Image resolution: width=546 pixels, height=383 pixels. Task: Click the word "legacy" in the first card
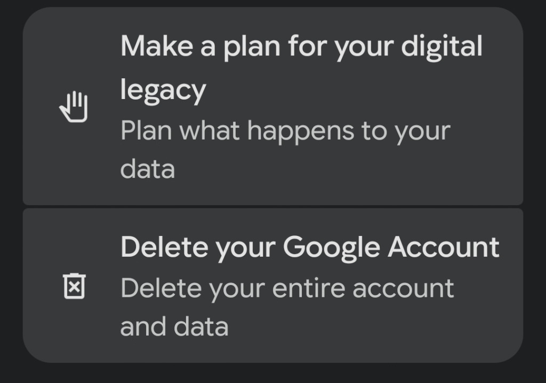pyautogui.click(x=163, y=91)
